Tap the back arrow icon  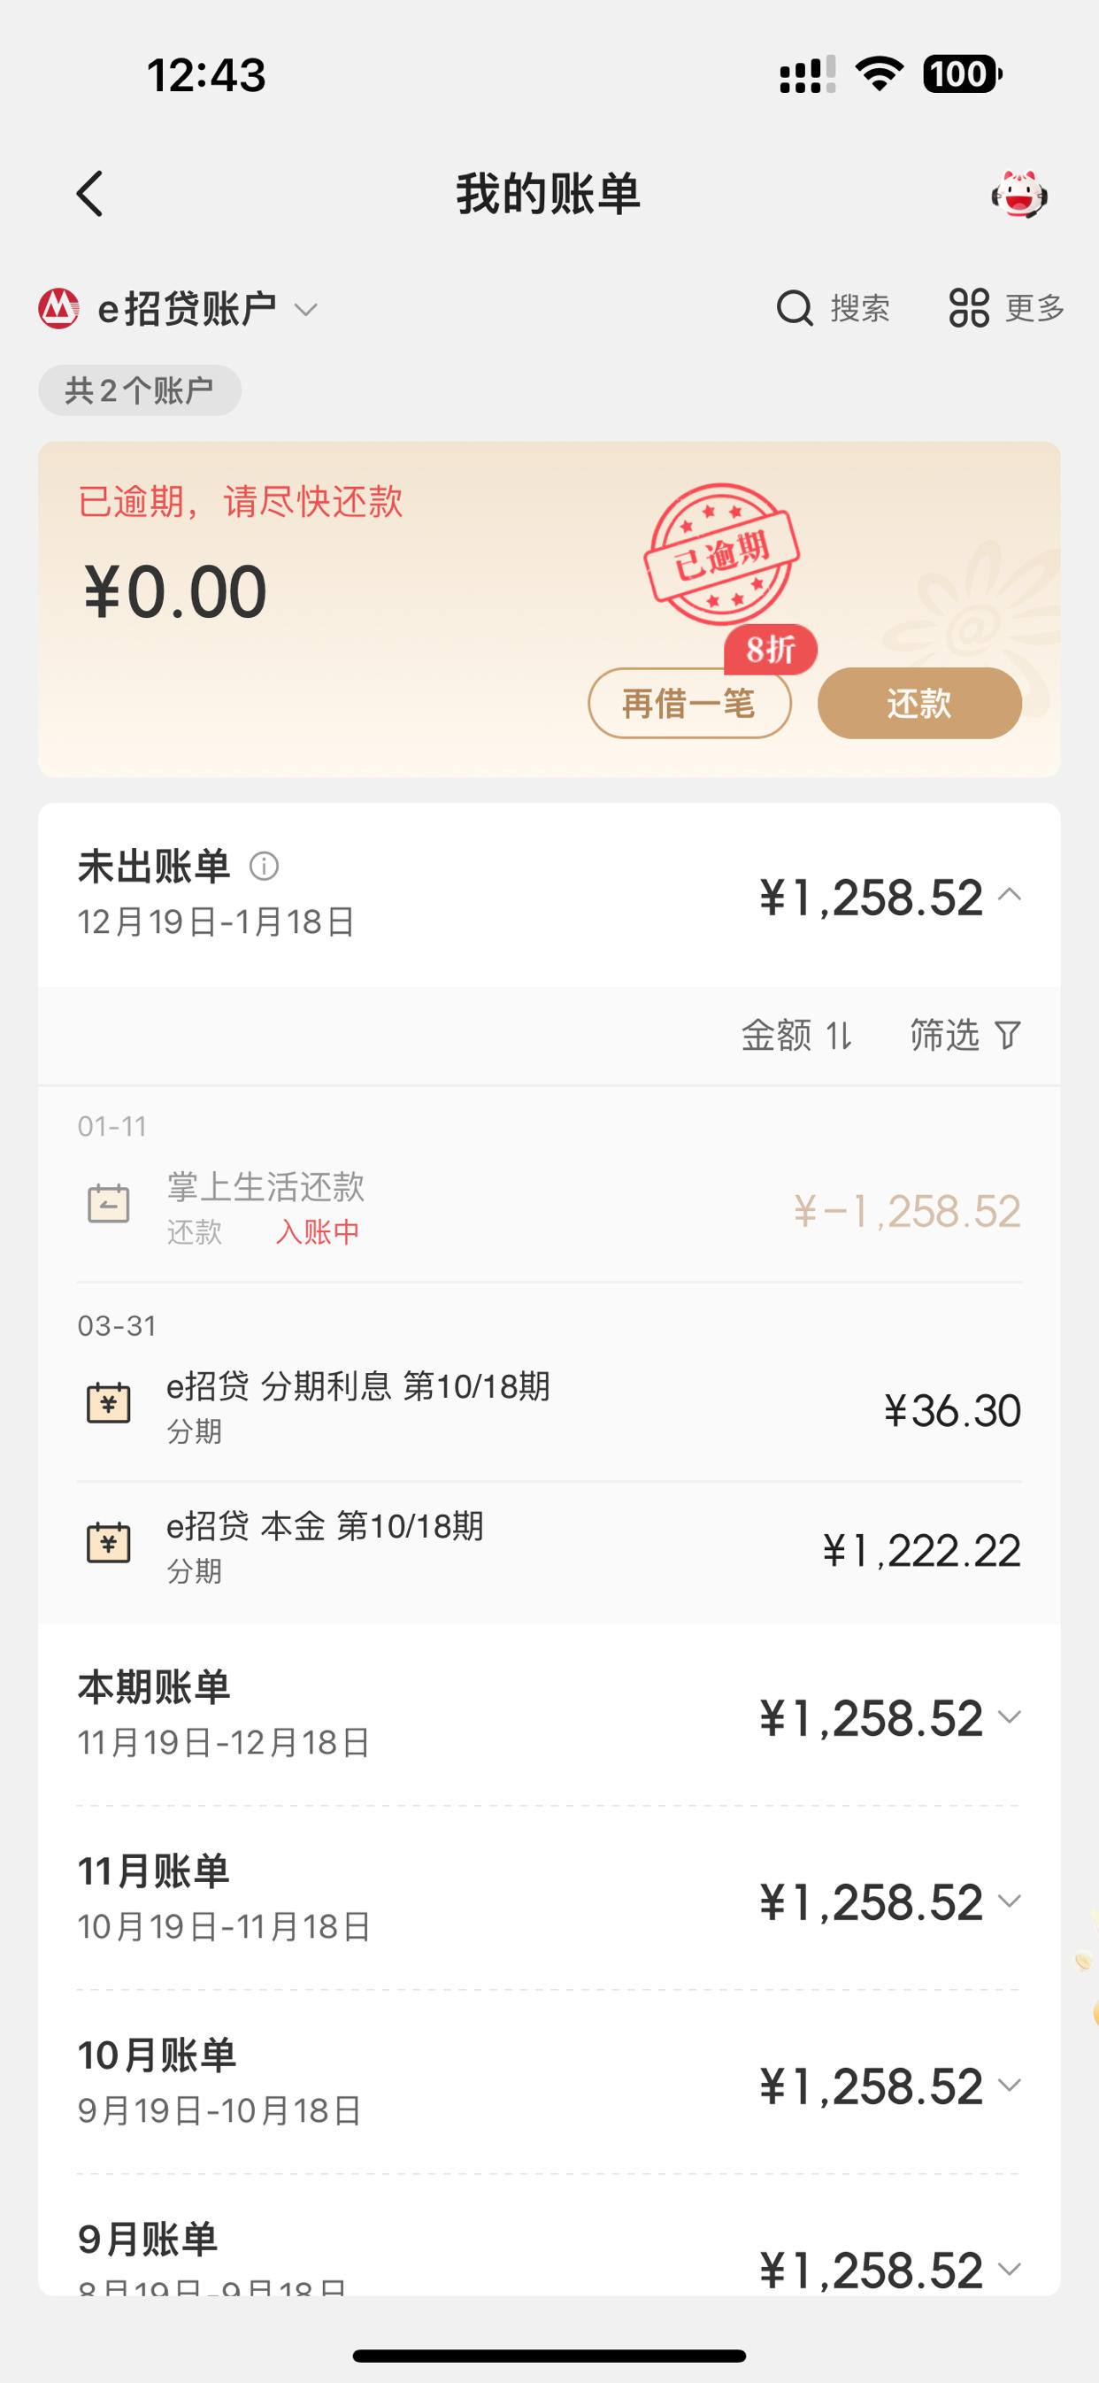(x=89, y=194)
